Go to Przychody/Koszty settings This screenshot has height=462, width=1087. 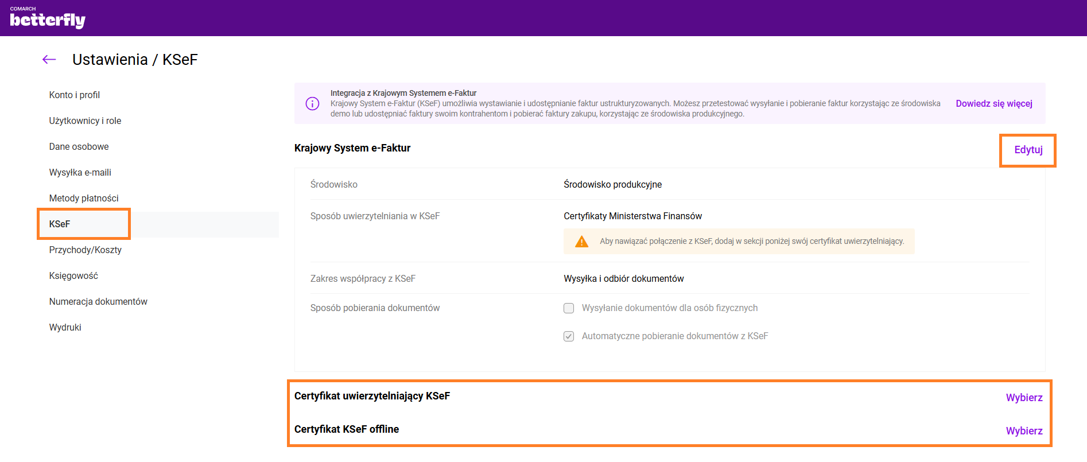pos(86,250)
